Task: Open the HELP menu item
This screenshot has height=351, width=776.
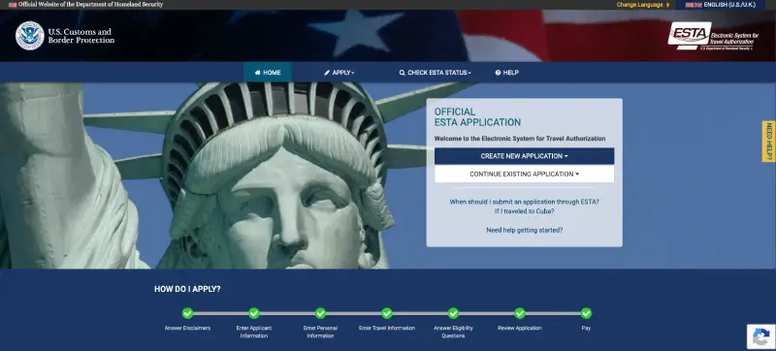Action: [506, 72]
